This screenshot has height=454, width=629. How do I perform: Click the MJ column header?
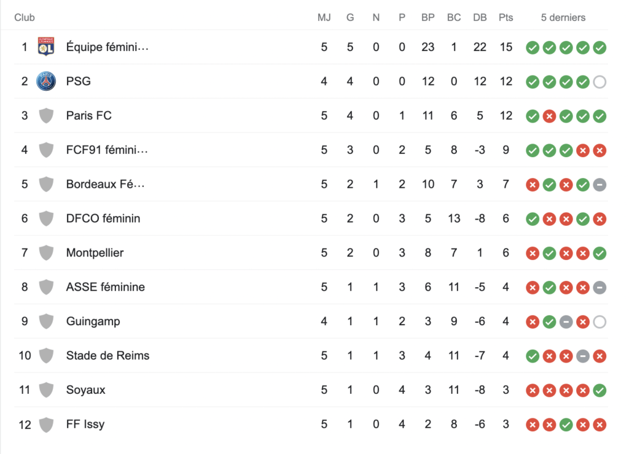(x=324, y=18)
